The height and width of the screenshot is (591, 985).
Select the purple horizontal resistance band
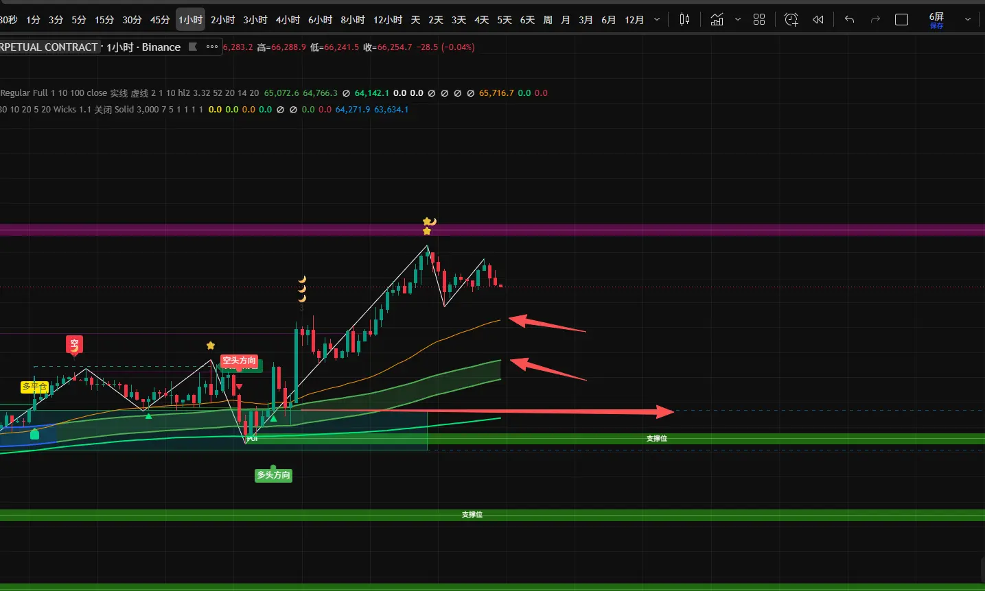tap(492, 230)
